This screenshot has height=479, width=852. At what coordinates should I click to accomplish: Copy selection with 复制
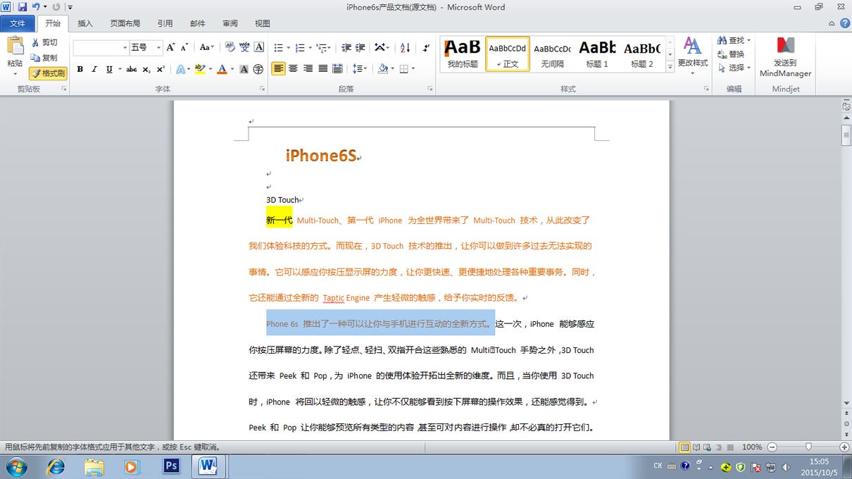coord(44,58)
